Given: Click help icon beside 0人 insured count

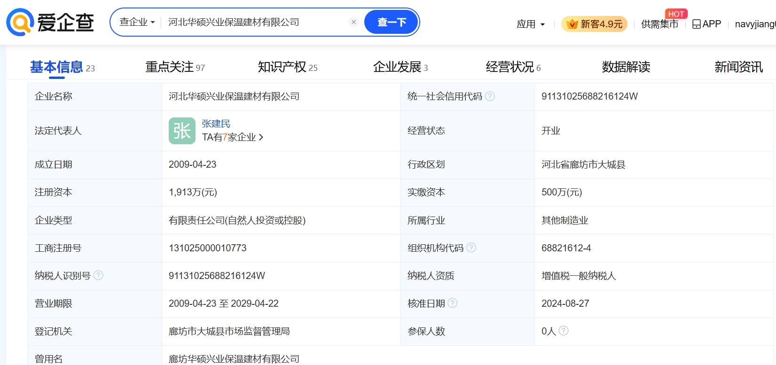Looking at the screenshot, I should click(x=564, y=331).
